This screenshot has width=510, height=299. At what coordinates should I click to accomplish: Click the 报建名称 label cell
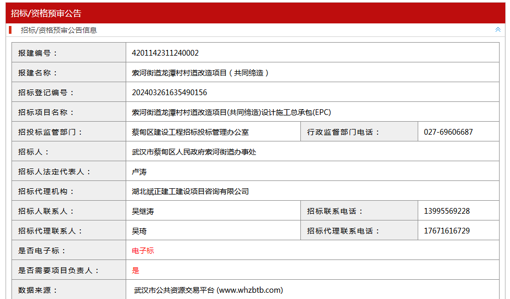pyautogui.click(x=69, y=72)
